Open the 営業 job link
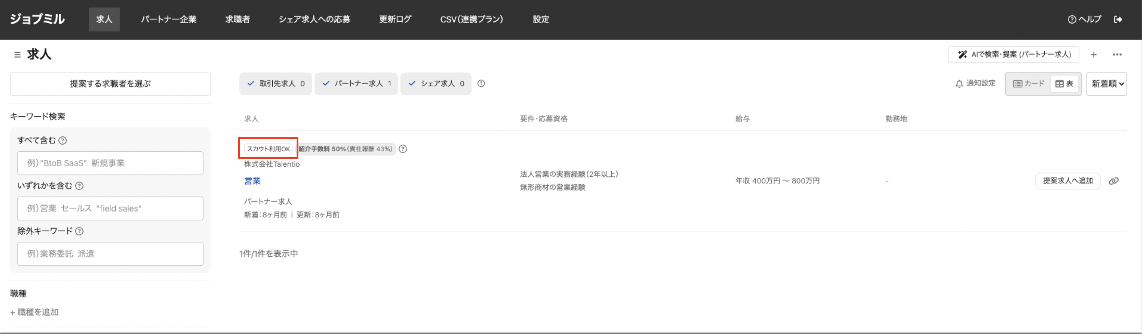The image size is (1142, 334). pos(252,181)
